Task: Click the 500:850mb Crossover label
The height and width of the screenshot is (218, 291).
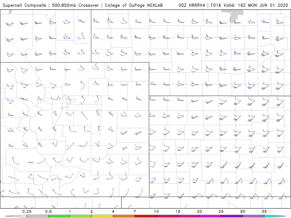Action: click(76, 5)
